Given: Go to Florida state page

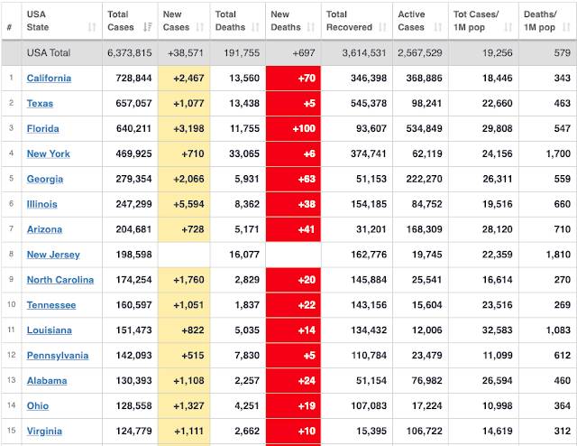Looking at the screenshot, I should [42, 128].
